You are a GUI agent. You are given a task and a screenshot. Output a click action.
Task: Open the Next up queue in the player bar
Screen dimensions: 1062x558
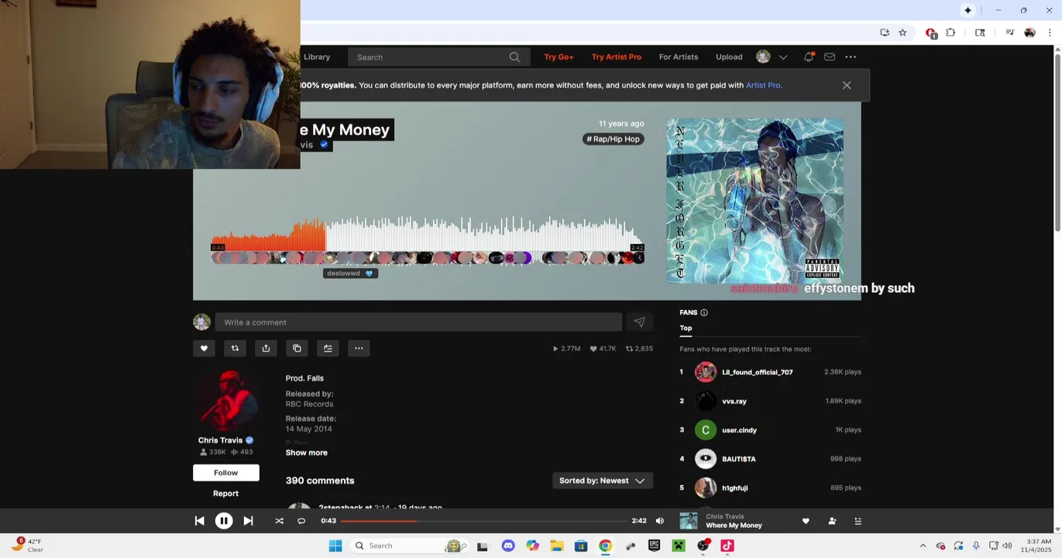point(858,521)
